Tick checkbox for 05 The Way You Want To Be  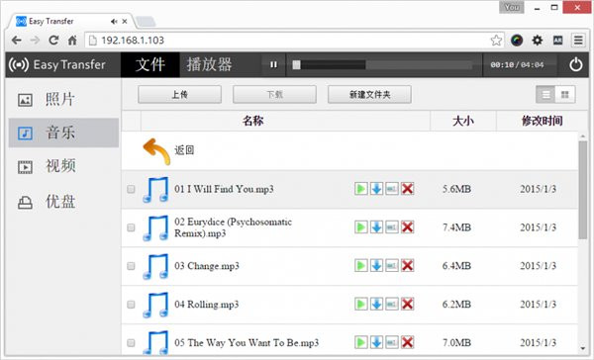[x=131, y=343]
